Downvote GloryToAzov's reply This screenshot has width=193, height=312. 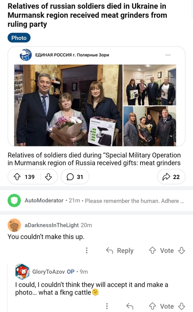[x=182, y=306]
